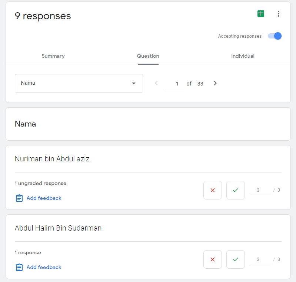Click Add feedback link for Nuriman
Viewport: 296px width, 282px height.
pos(44,198)
